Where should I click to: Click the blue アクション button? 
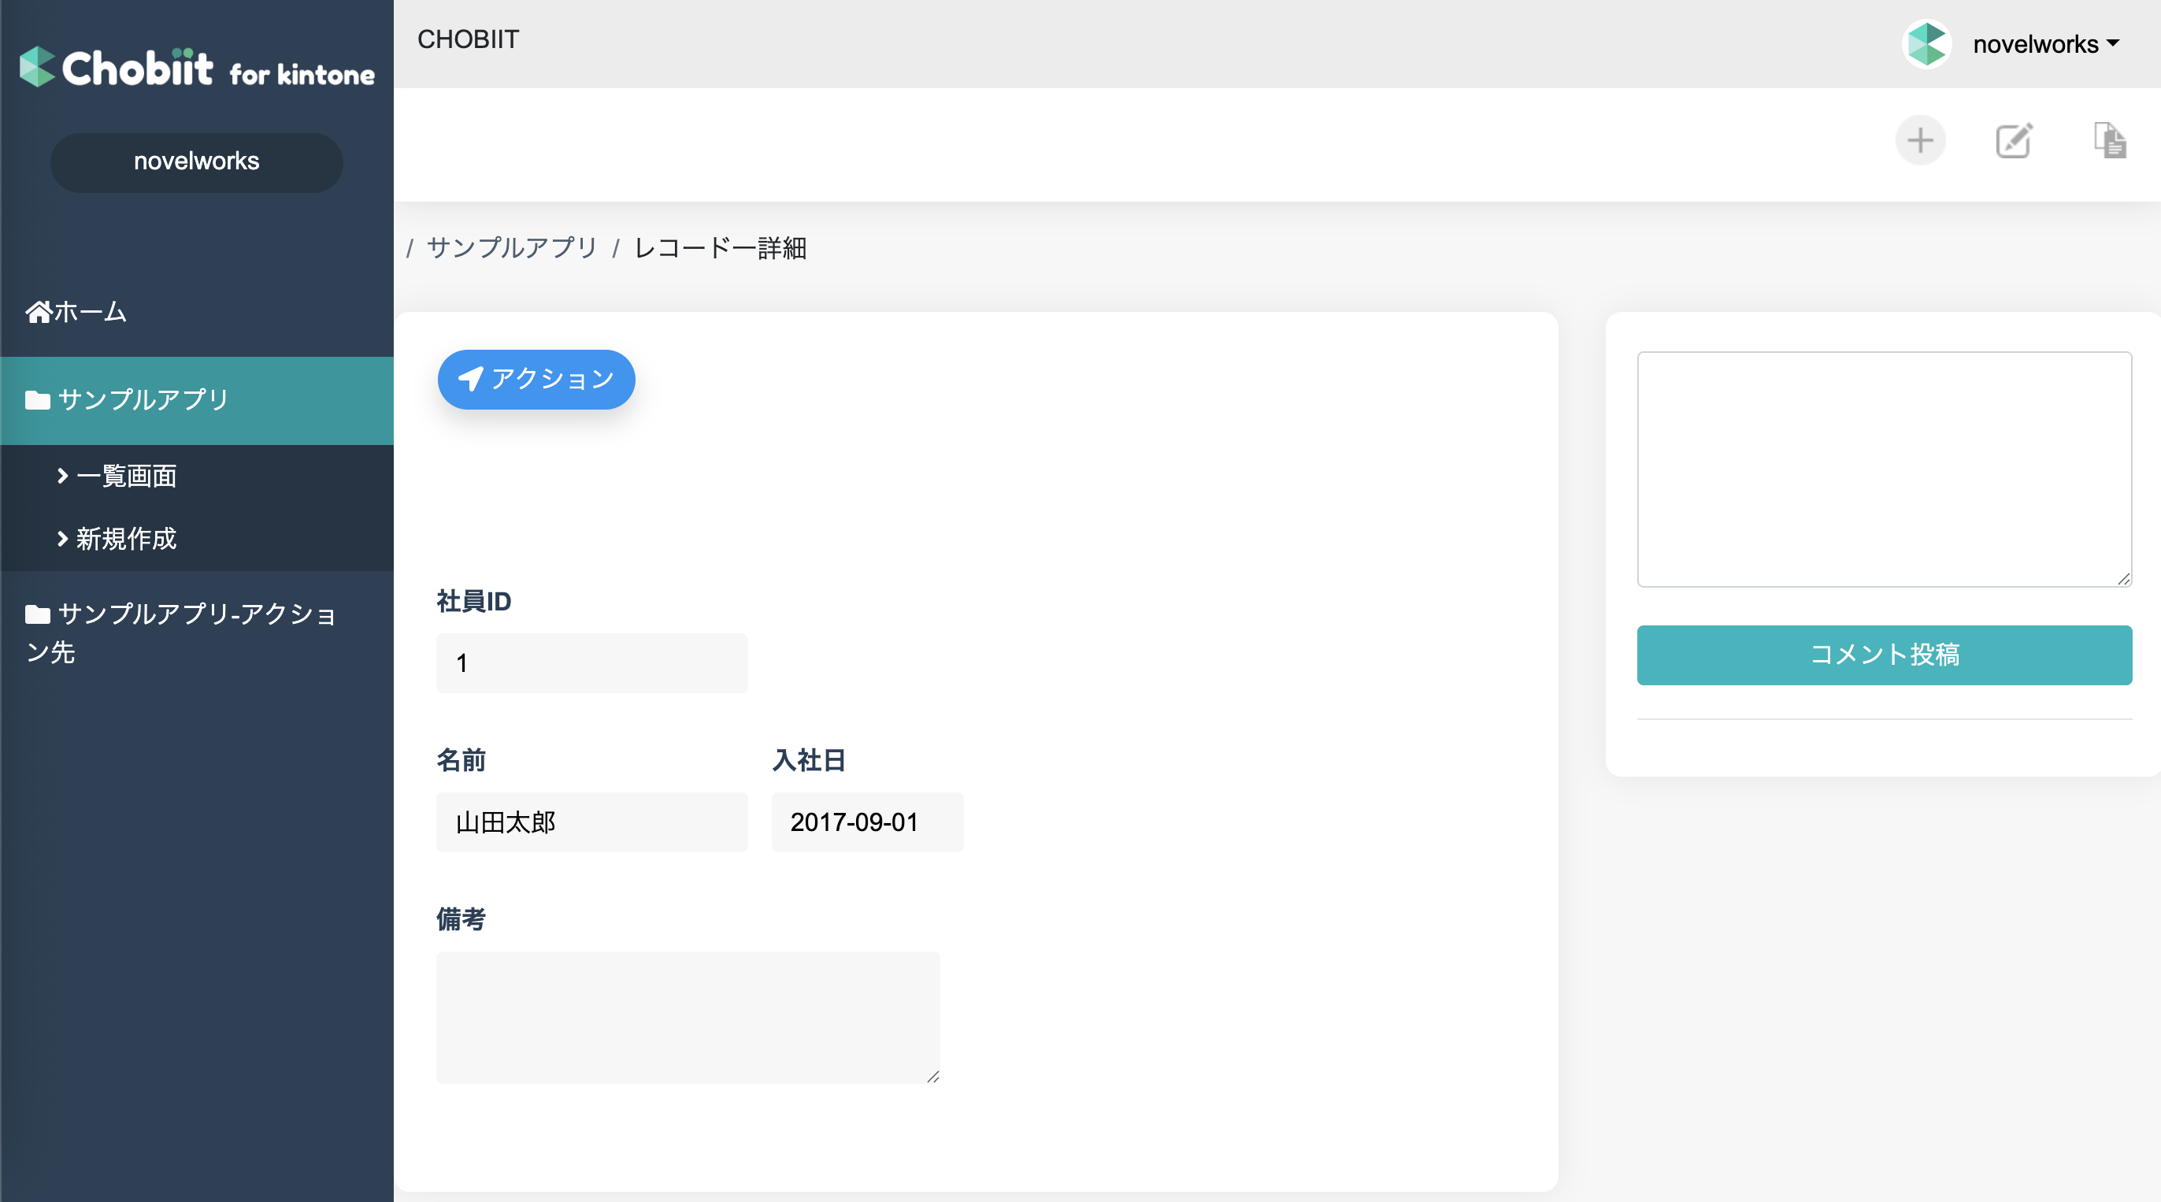click(536, 379)
